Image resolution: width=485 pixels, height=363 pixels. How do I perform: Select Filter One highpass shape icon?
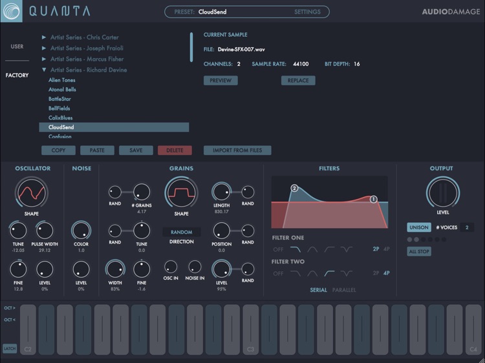329,249
